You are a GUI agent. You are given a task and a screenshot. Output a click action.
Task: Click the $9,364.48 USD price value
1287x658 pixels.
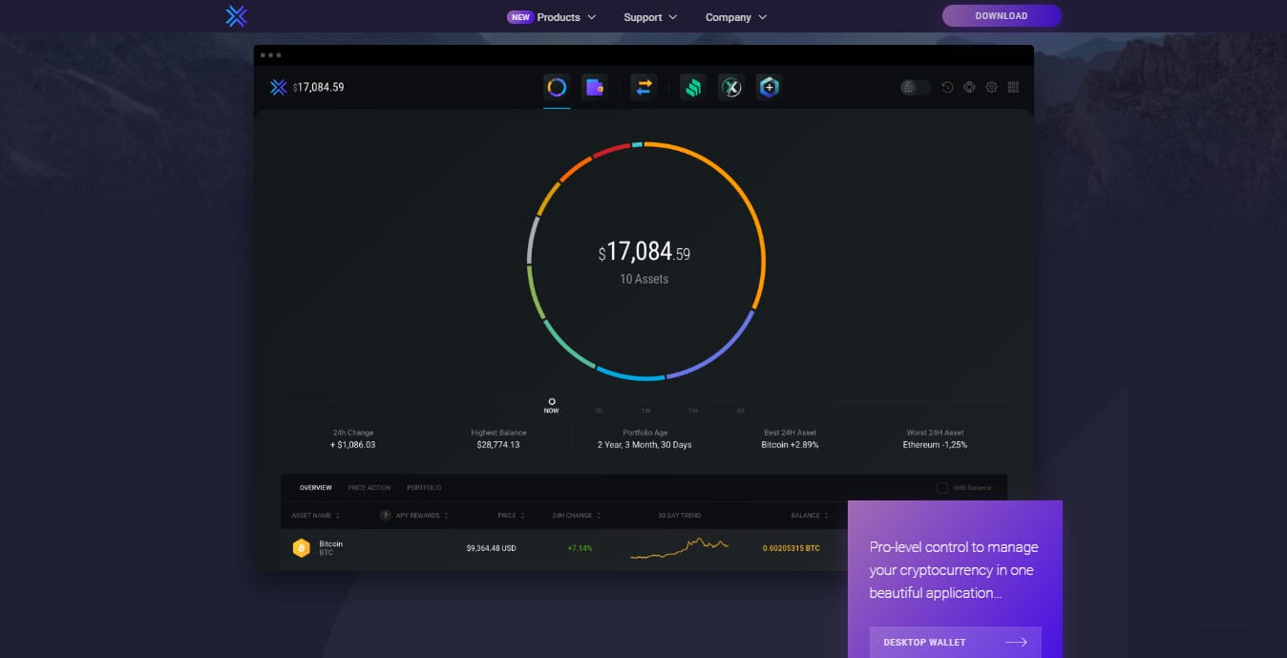pos(491,548)
